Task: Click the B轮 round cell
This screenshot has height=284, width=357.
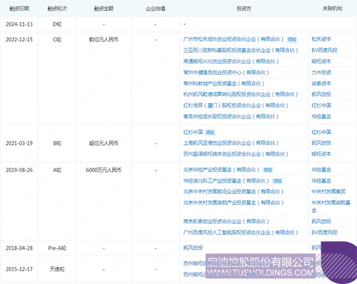Action: tap(57, 143)
